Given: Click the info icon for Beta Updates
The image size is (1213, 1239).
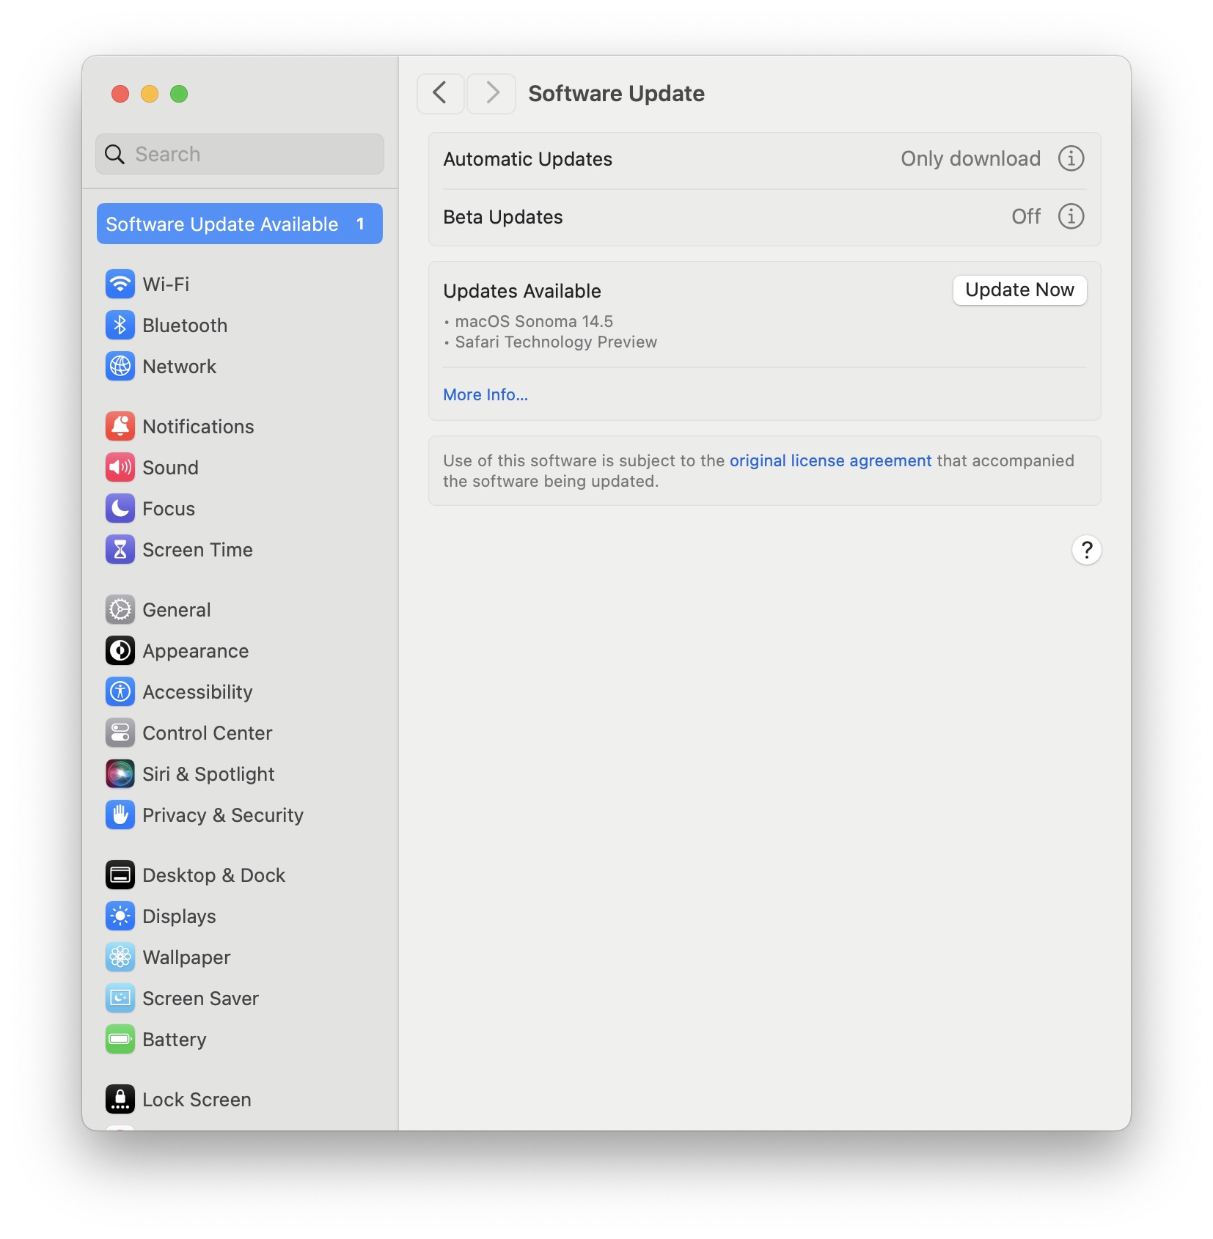Looking at the screenshot, I should (1071, 216).
